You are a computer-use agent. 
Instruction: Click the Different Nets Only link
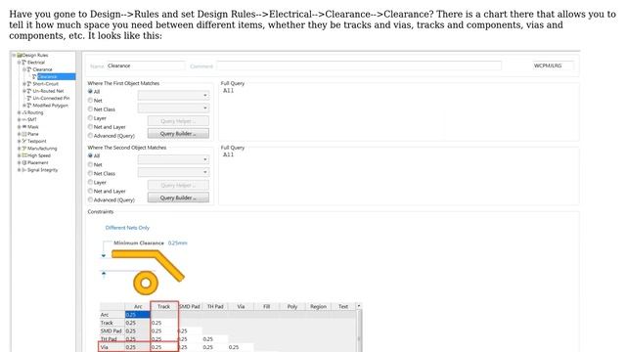[x=127, y=228]
